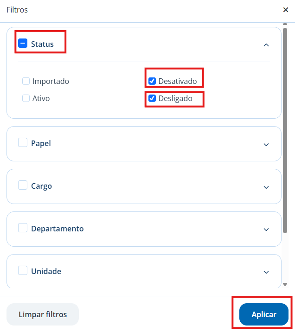Select all Papel filter options checkbox
The width and height of the screenshot is (295, 332).
[23, 142]
